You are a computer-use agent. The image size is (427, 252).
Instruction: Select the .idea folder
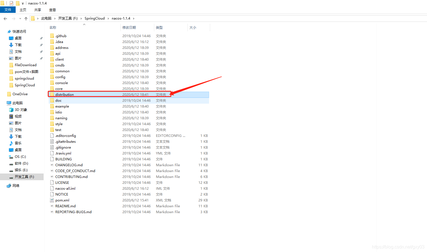point(59,42)
